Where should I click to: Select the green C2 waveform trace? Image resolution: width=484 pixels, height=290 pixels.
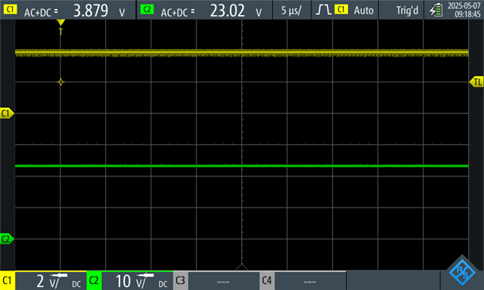(x=242, y=166)
